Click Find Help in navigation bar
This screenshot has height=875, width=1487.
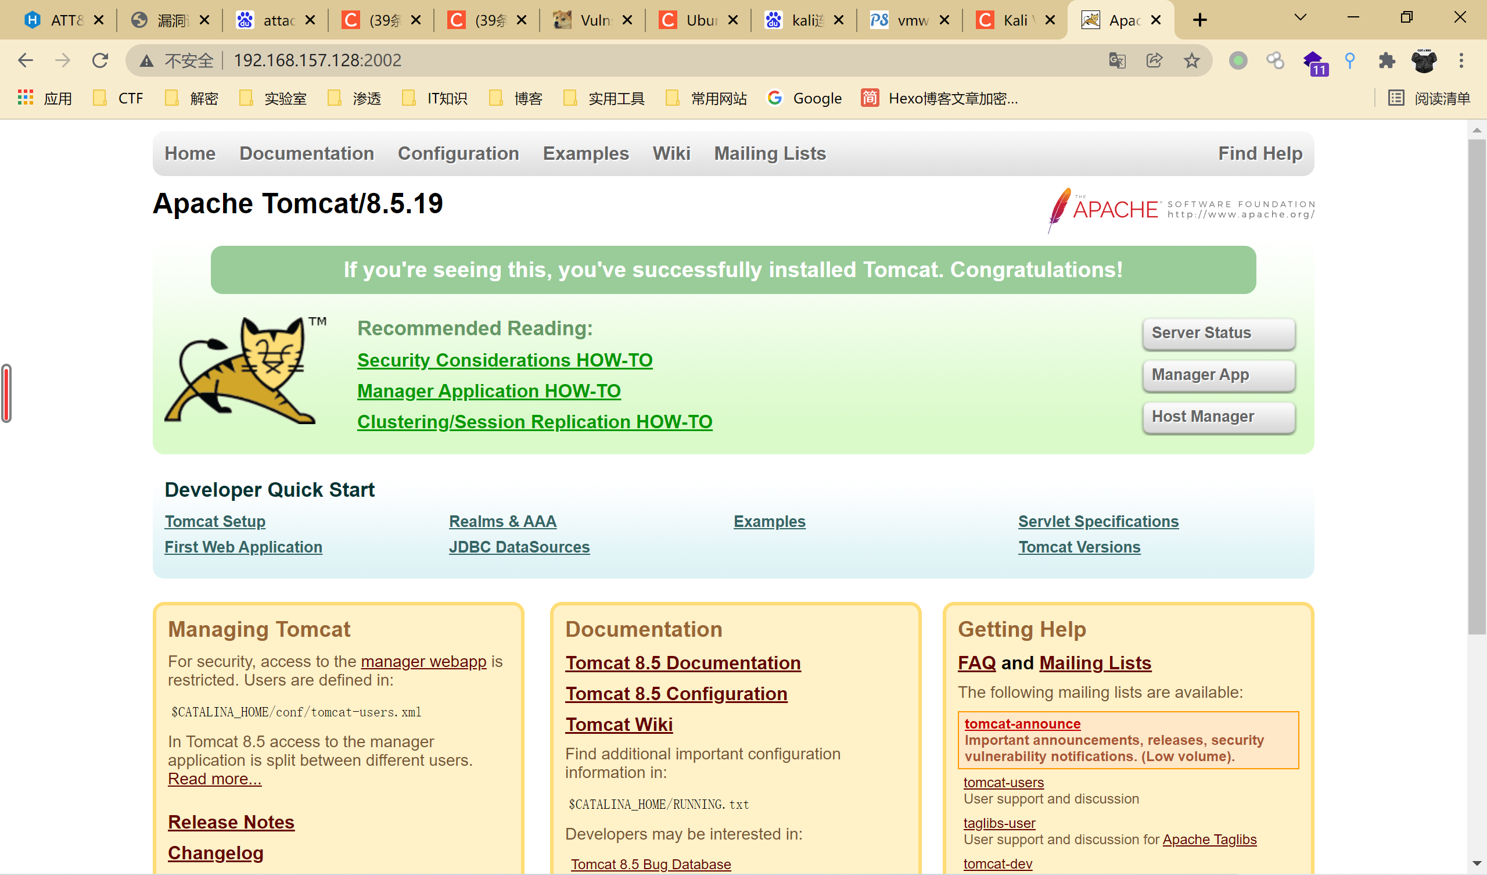click(1260, 153)
